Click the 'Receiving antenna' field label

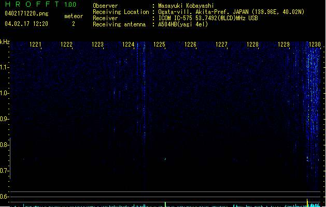click(x=119, y=24)
